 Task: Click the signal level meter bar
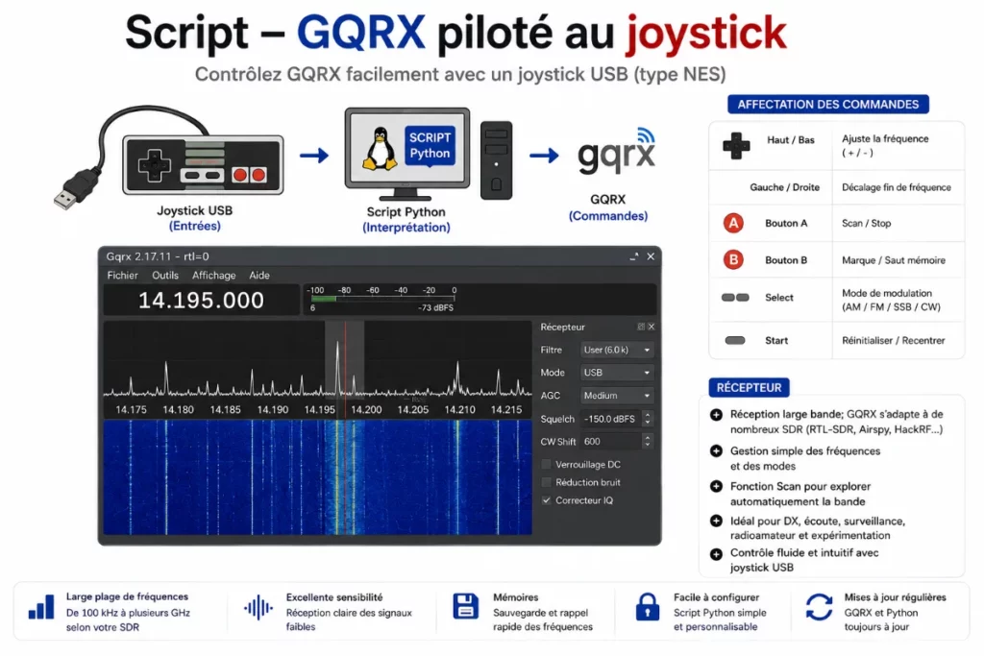(x=382, y=299)
